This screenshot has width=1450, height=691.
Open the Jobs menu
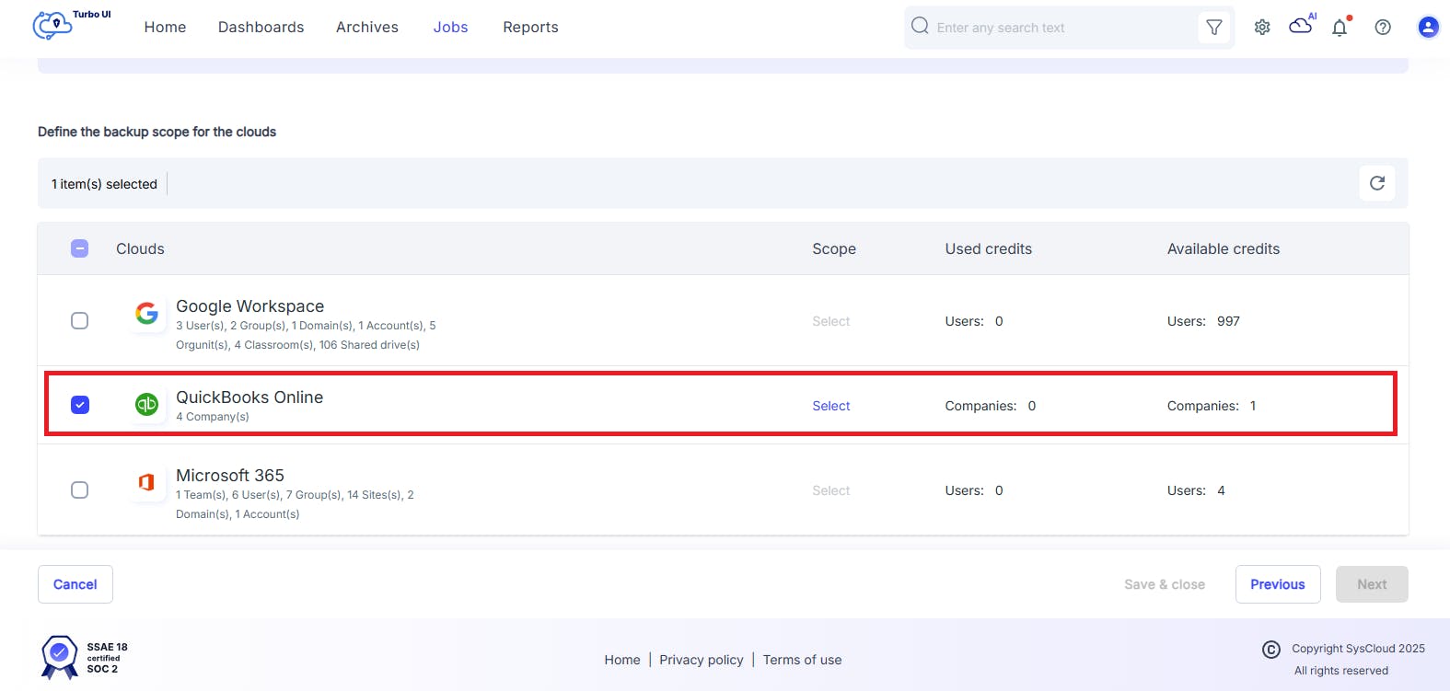(x=451, y=28)
